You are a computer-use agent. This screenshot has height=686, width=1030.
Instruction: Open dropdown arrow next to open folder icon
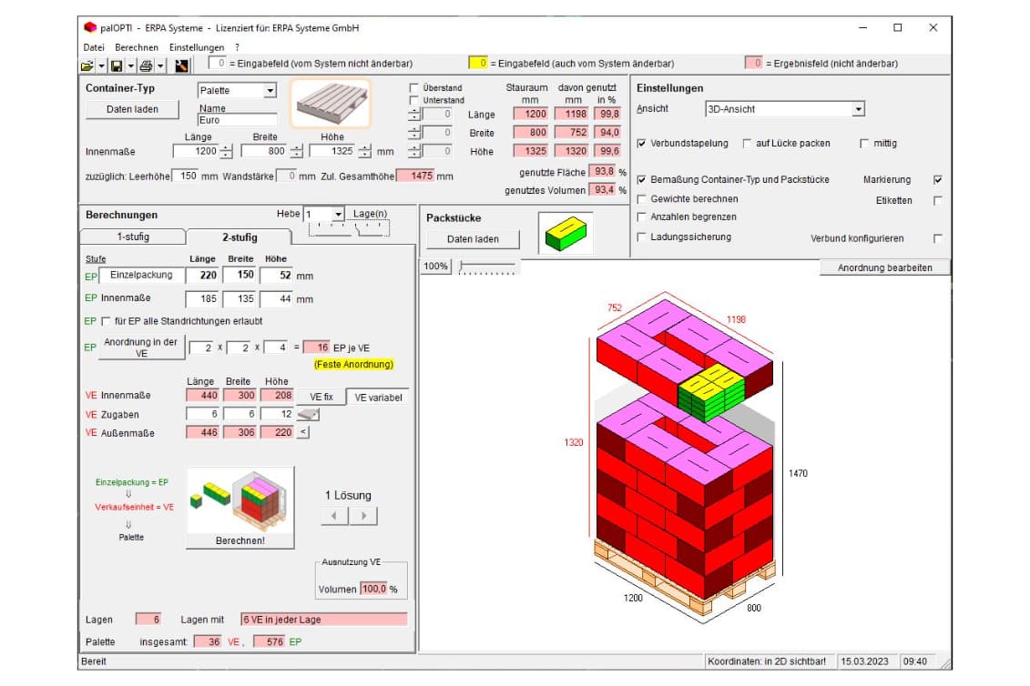click(x=101, y=66)
